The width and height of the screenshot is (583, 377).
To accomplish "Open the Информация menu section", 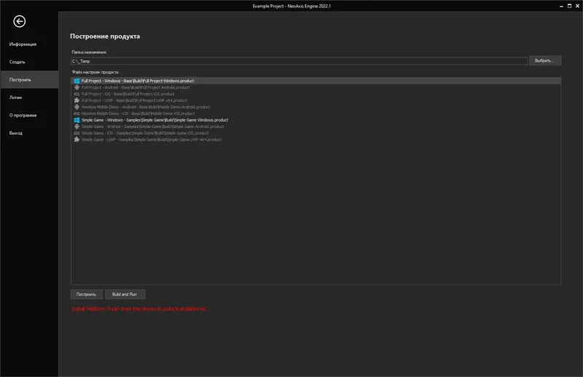I will coord(23,44).
